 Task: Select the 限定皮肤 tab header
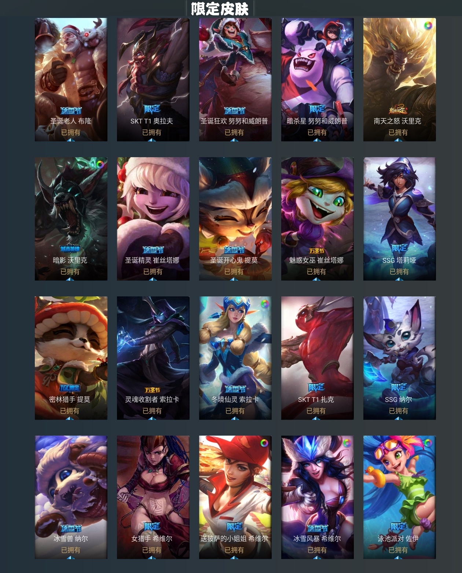click(x=220, y=8)
